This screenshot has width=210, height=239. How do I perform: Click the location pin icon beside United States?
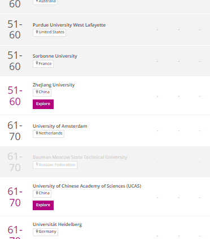[x=37, y=32]
